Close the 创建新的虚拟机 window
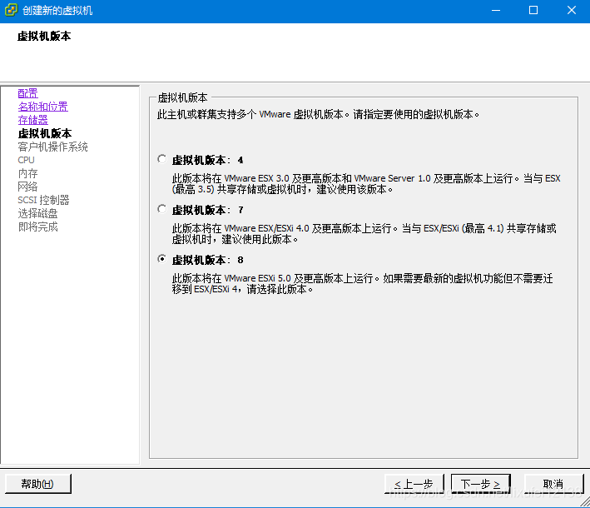The height and width of the screenshot is (508, 590). (571, 10)
